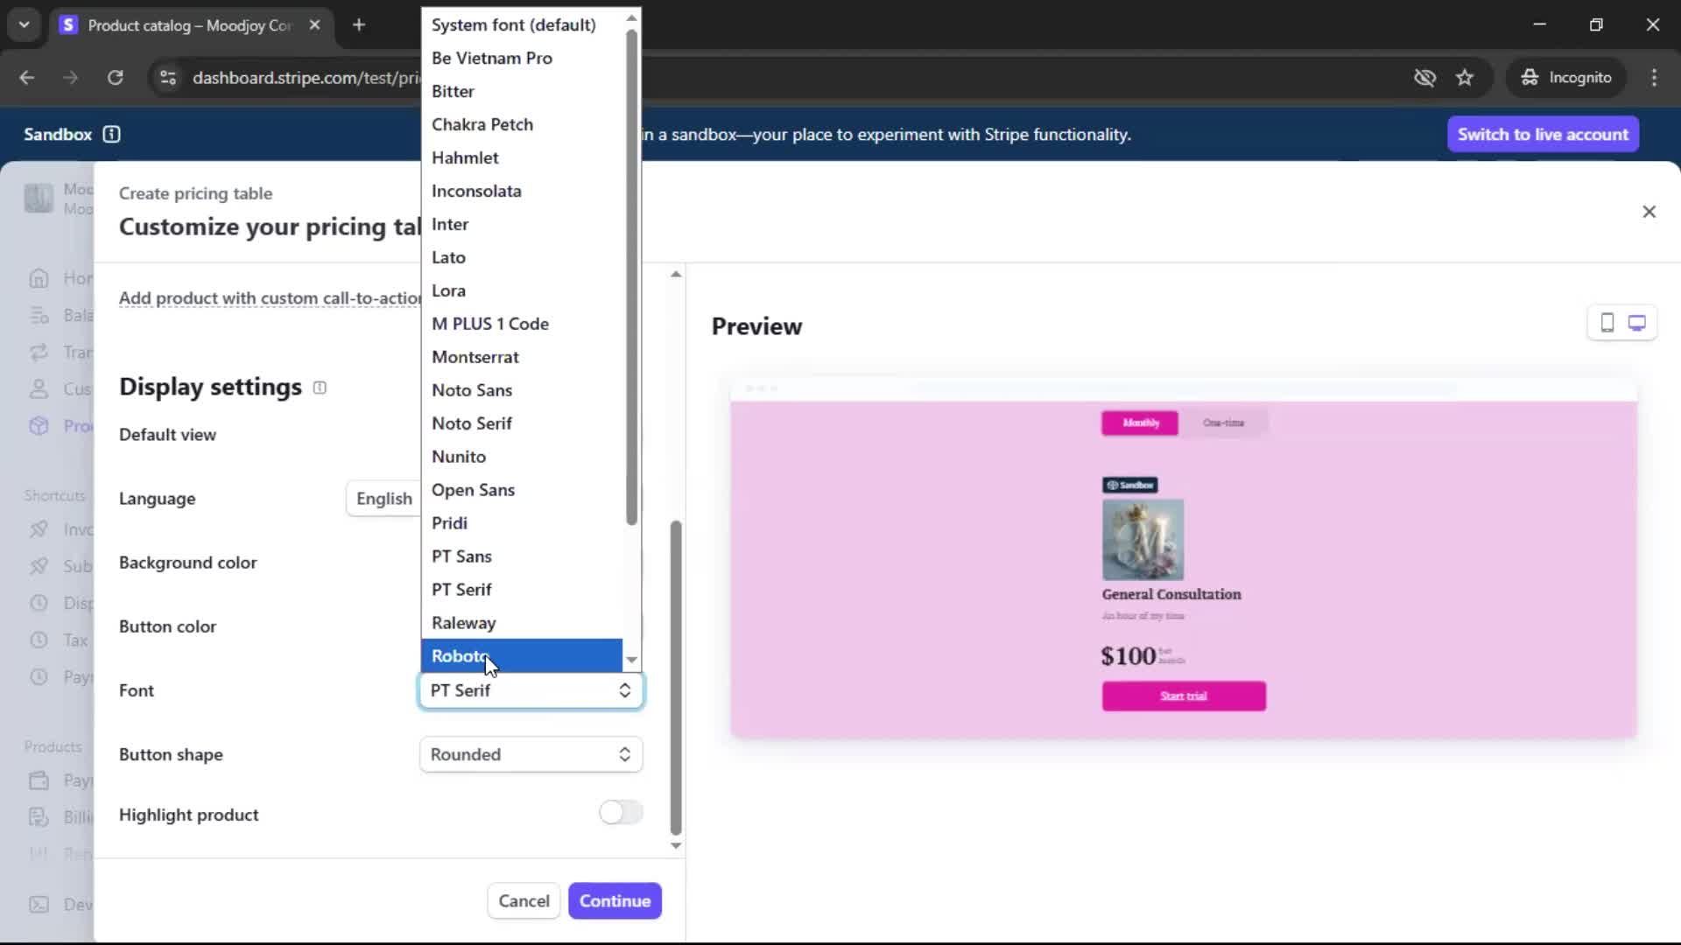This screenshot has width=1681, height=945.
Task: Toggle the Highlight product switch
Action: point(621,813)
